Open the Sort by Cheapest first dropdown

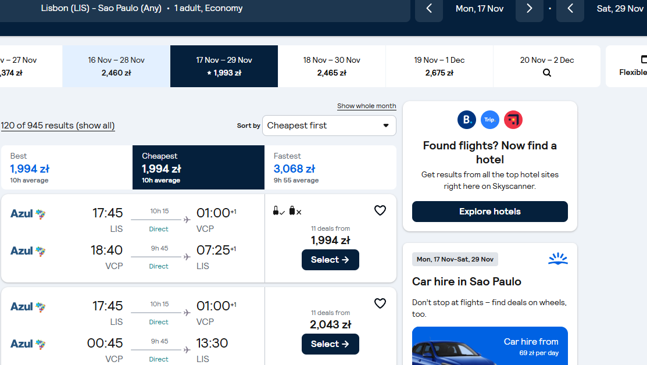click(329, 126)
